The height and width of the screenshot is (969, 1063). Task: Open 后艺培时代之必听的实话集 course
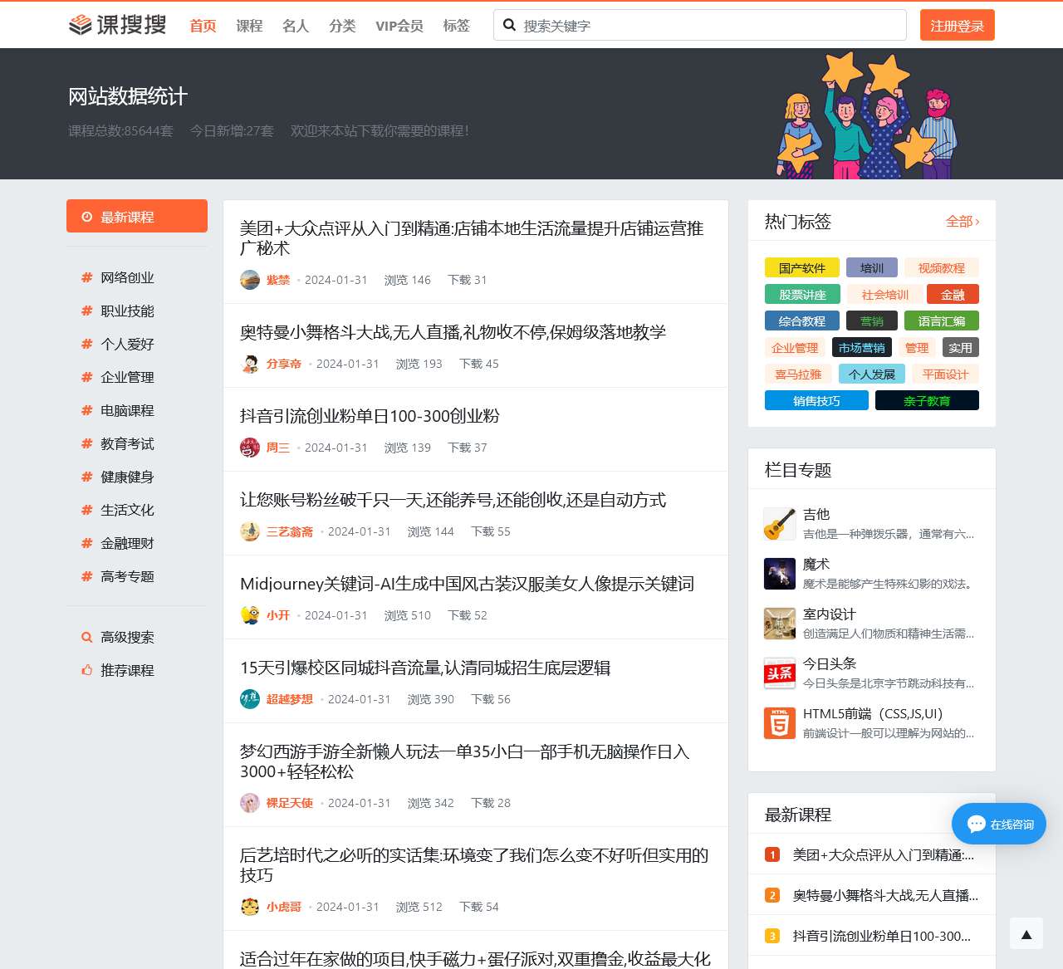pos(474,865)
